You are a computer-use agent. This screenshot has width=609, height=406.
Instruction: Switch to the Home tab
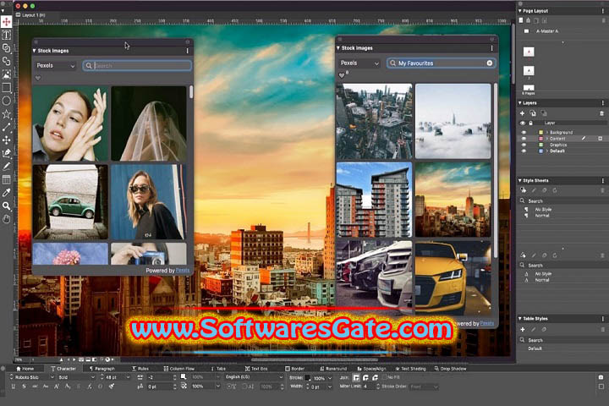[25, 369]
